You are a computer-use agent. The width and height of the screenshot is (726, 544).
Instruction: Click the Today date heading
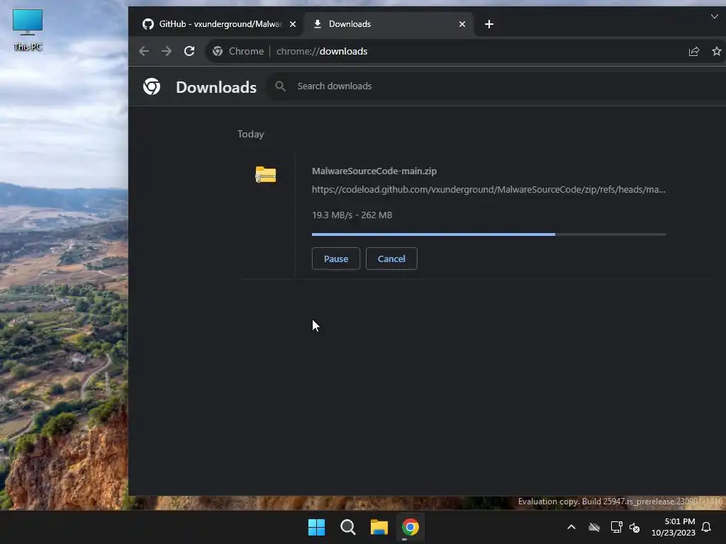coord(250,134)
